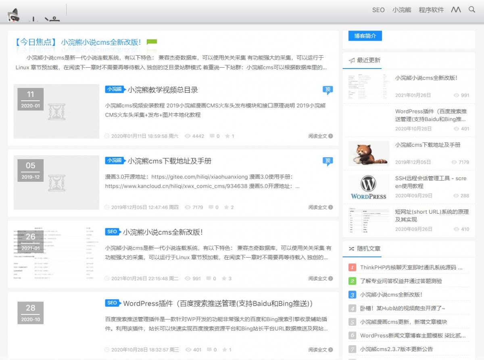Switch to the 博客简介 tab
484x360 pixels.
pyautogui.click(x=365, y=36)
